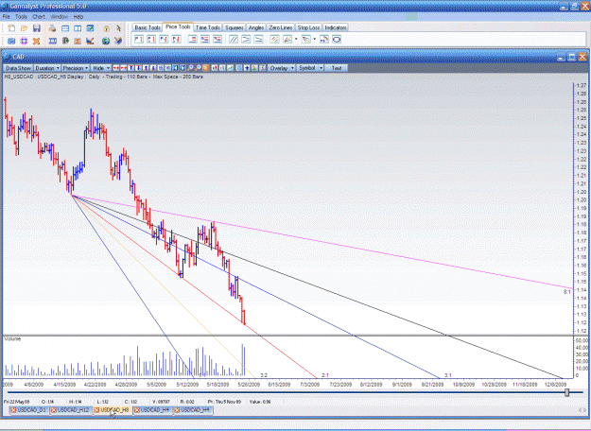Open the Help menu

[78, 17]
